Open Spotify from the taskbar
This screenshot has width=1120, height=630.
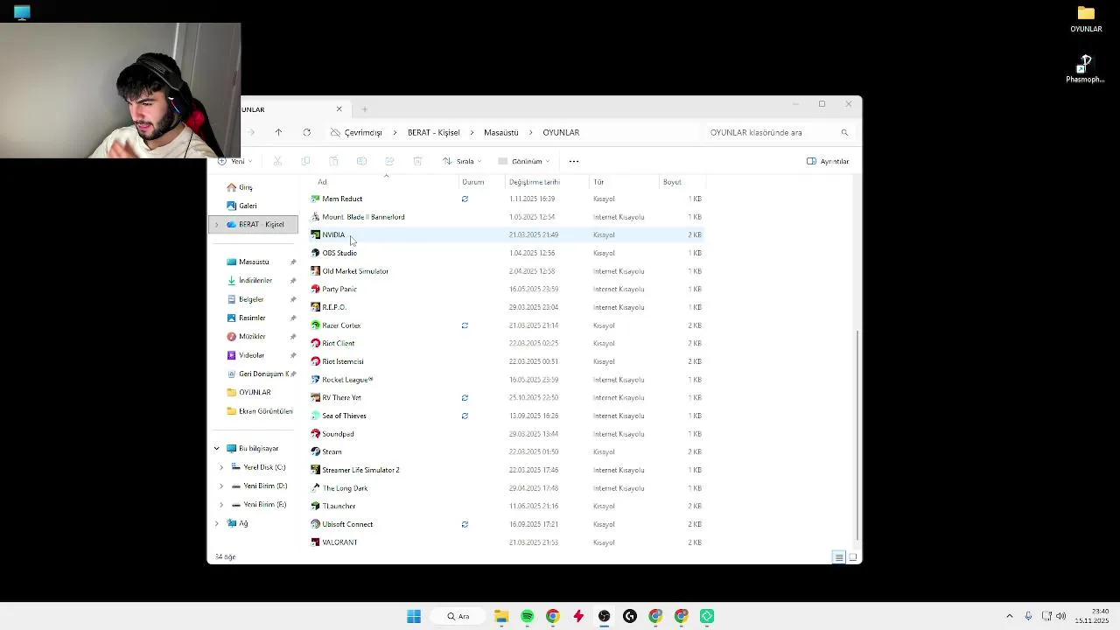pyautogui.click(x=527, y=616)
